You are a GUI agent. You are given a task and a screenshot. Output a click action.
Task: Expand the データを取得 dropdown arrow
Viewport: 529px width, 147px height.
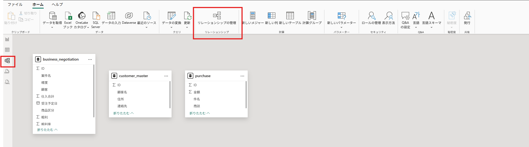[x=52, y=27]
